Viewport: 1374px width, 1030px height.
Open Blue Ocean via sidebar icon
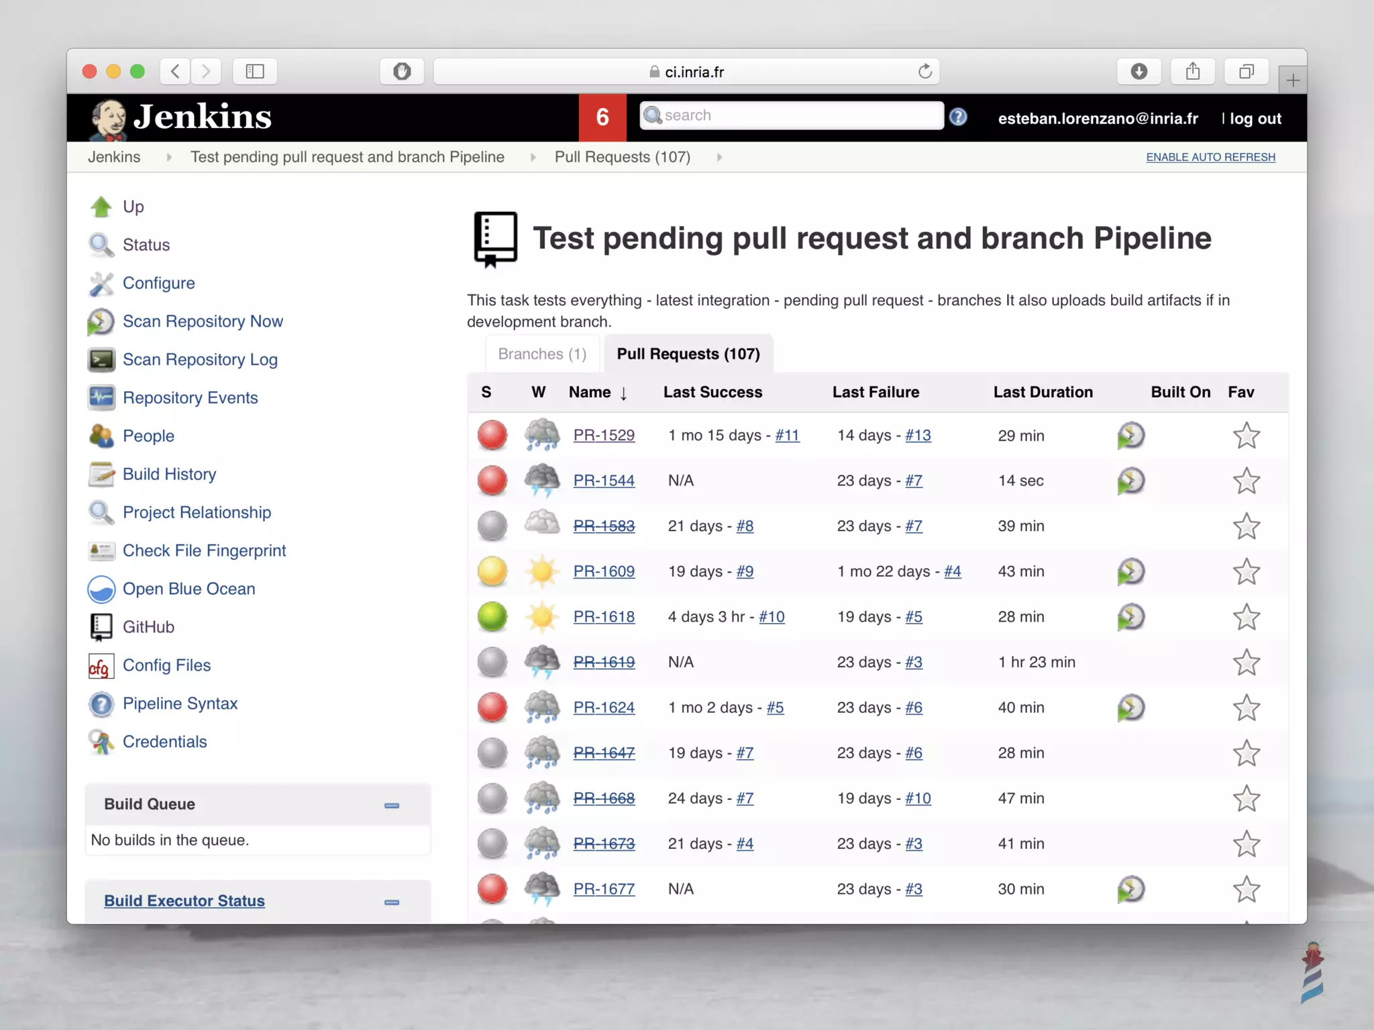tap(101, 589)
